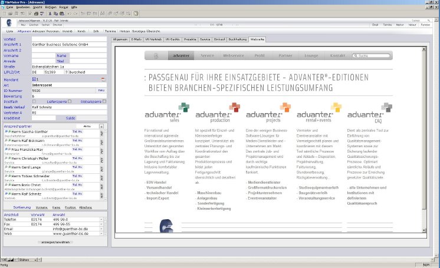Click the Anschrift 1 input field
The width and height of the screenshot is (440, 268).
click(69, 45)
